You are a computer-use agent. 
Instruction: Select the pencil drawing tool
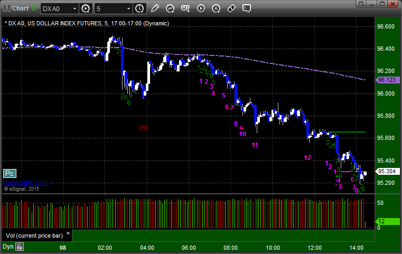click(x=155, y=8)
